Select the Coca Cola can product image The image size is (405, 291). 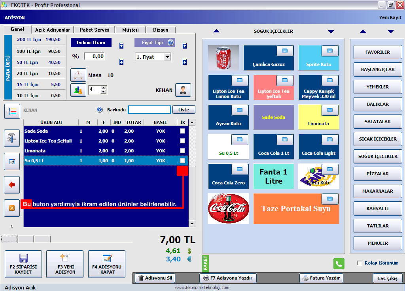(x=223, y=58)
